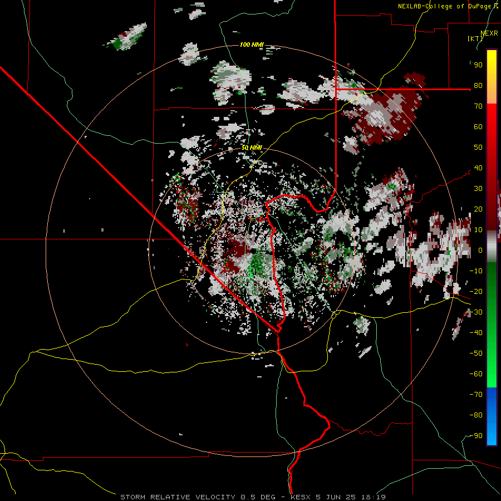Select the 50 value on velocity scale

(478, 148)
